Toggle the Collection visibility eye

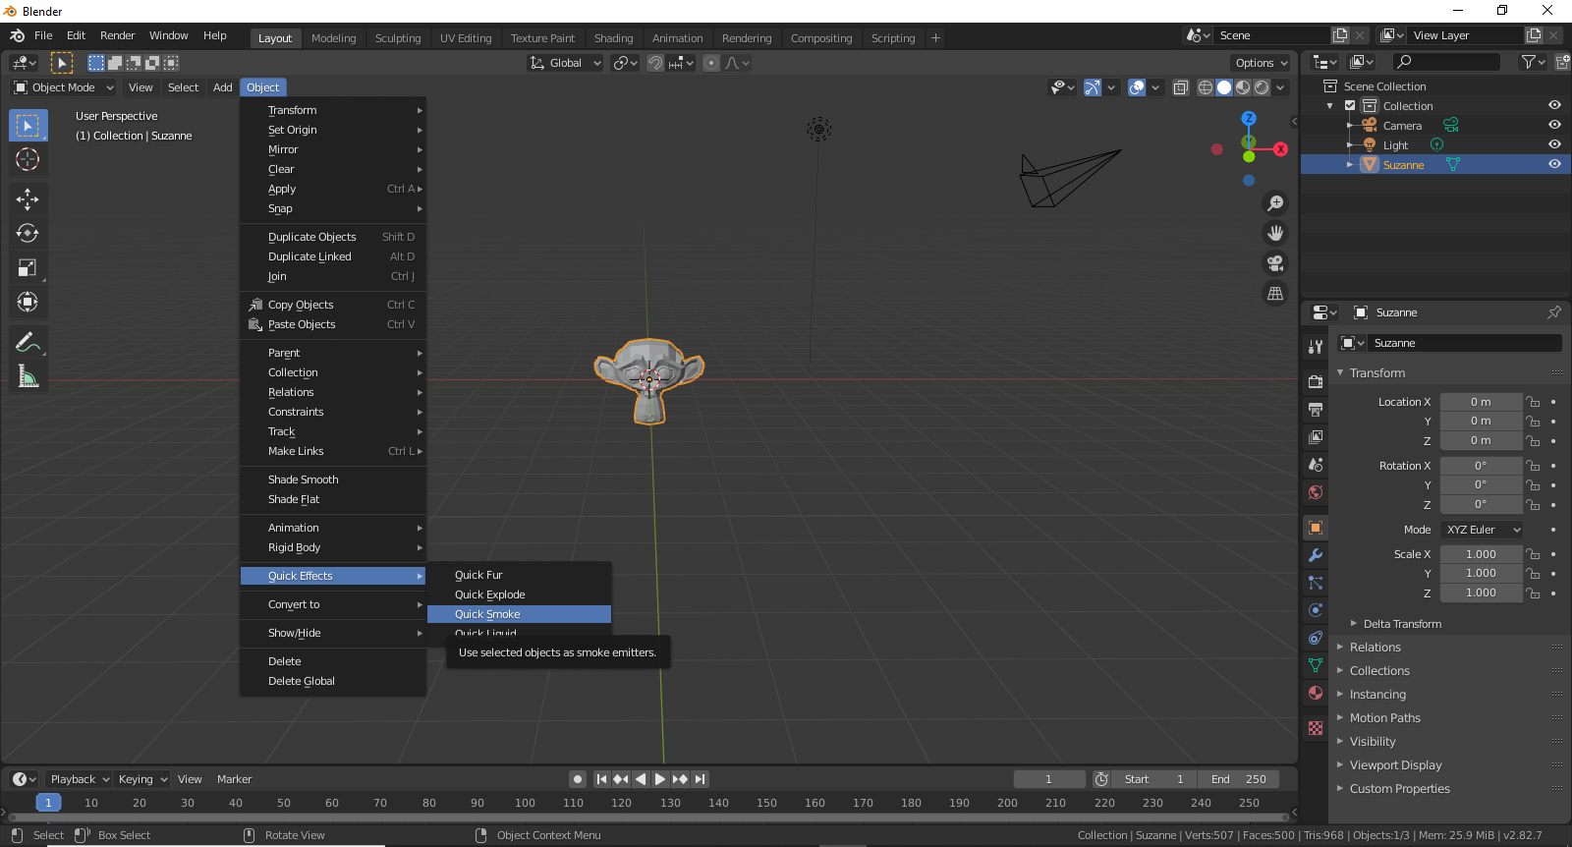pos(1554,106)
